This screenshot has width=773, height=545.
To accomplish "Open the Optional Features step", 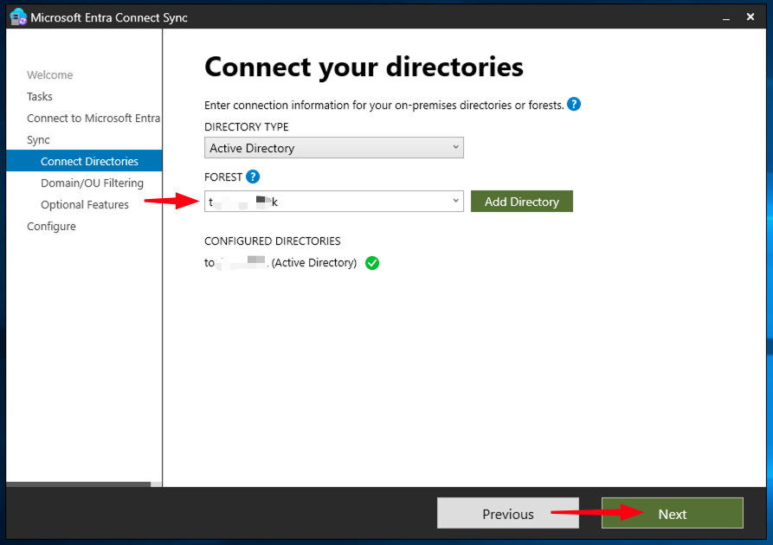I will tap(85, 204).
